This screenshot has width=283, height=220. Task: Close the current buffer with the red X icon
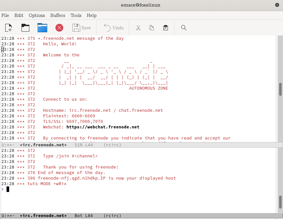(59, 28)
